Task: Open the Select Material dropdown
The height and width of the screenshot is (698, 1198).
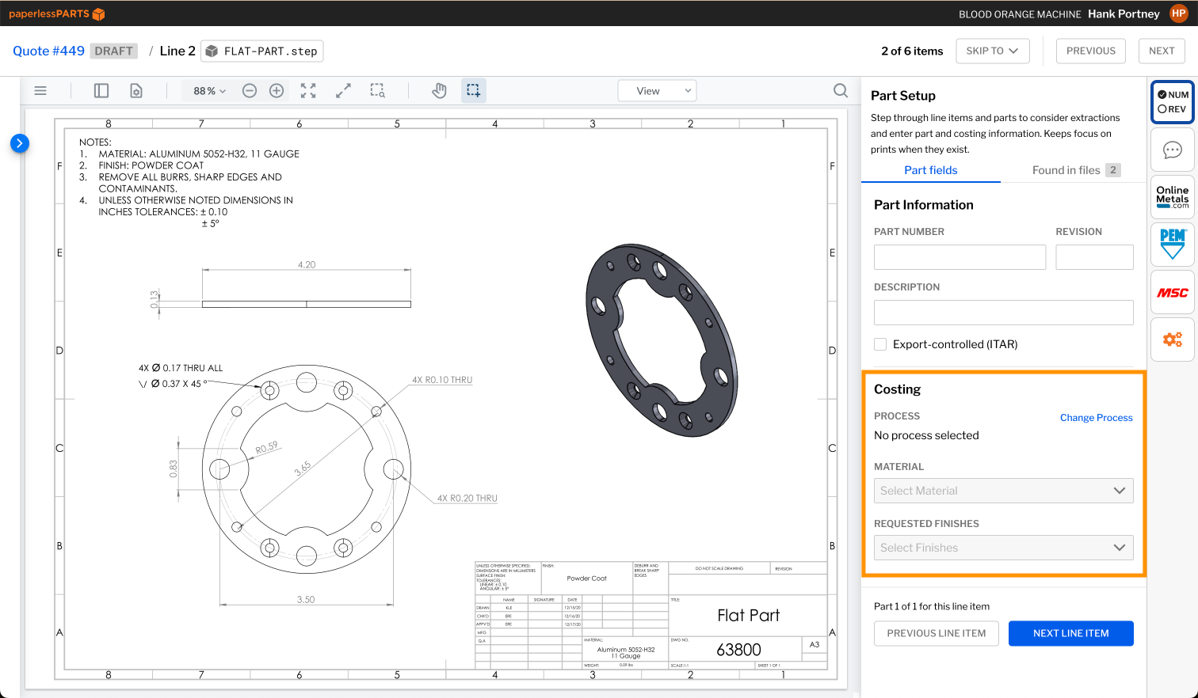Action: 1003,491
